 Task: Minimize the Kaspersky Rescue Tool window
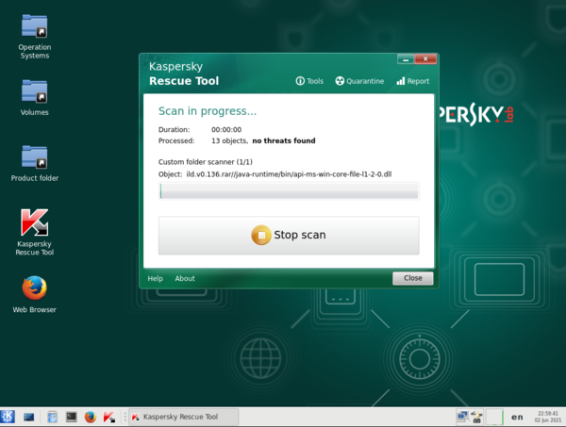click(x=406, y=59)
